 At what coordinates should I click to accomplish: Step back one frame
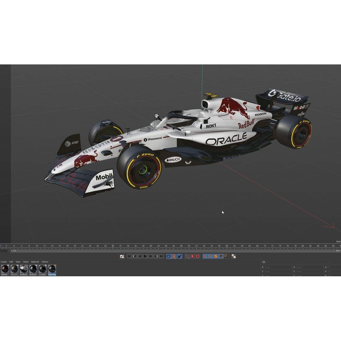tap(140, 256)
